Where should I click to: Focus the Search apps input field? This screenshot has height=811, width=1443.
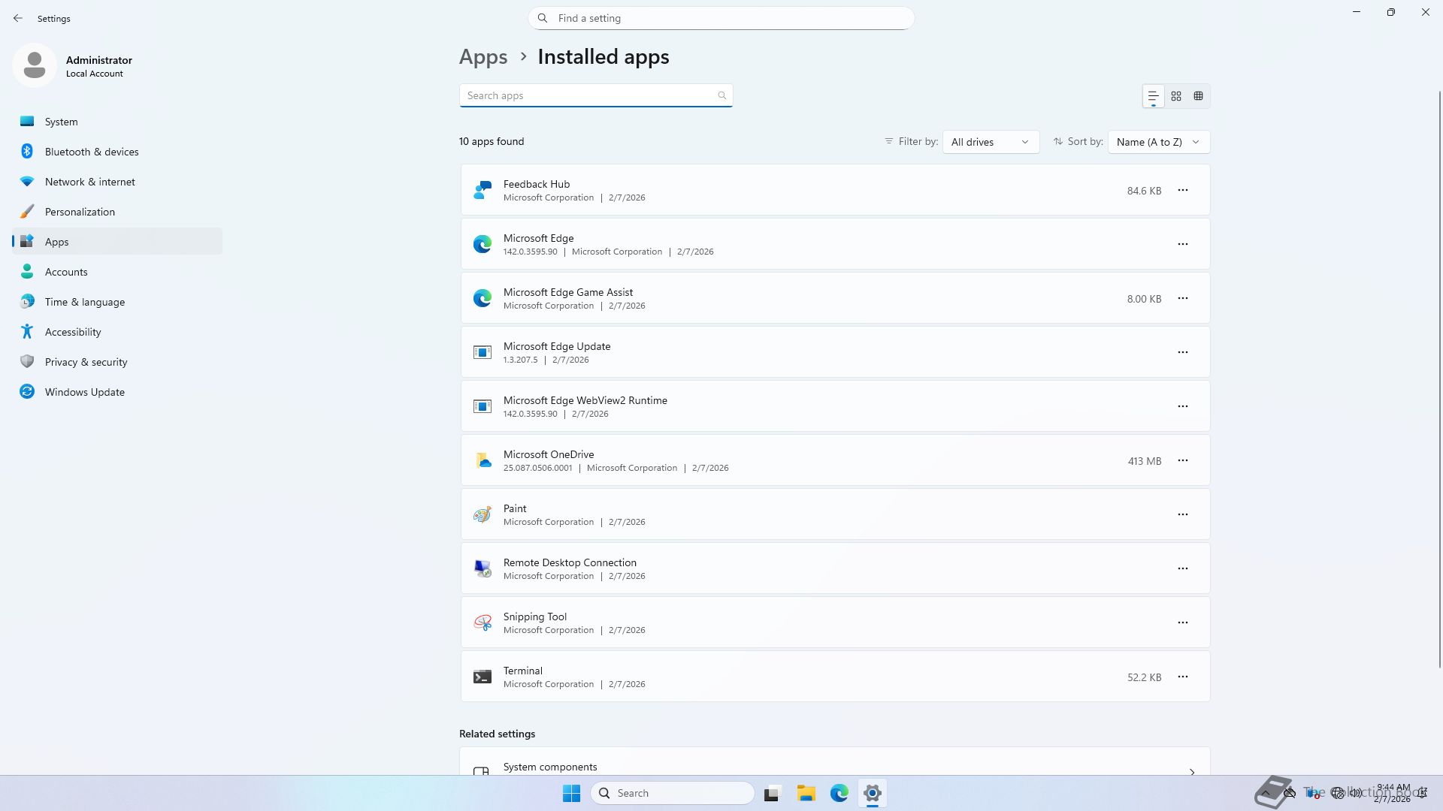590,95
